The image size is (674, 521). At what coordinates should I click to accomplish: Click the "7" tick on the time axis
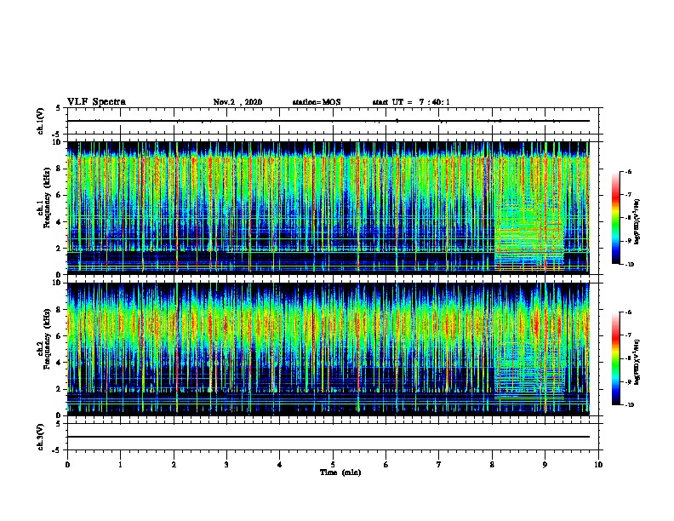tap(439, 465)
